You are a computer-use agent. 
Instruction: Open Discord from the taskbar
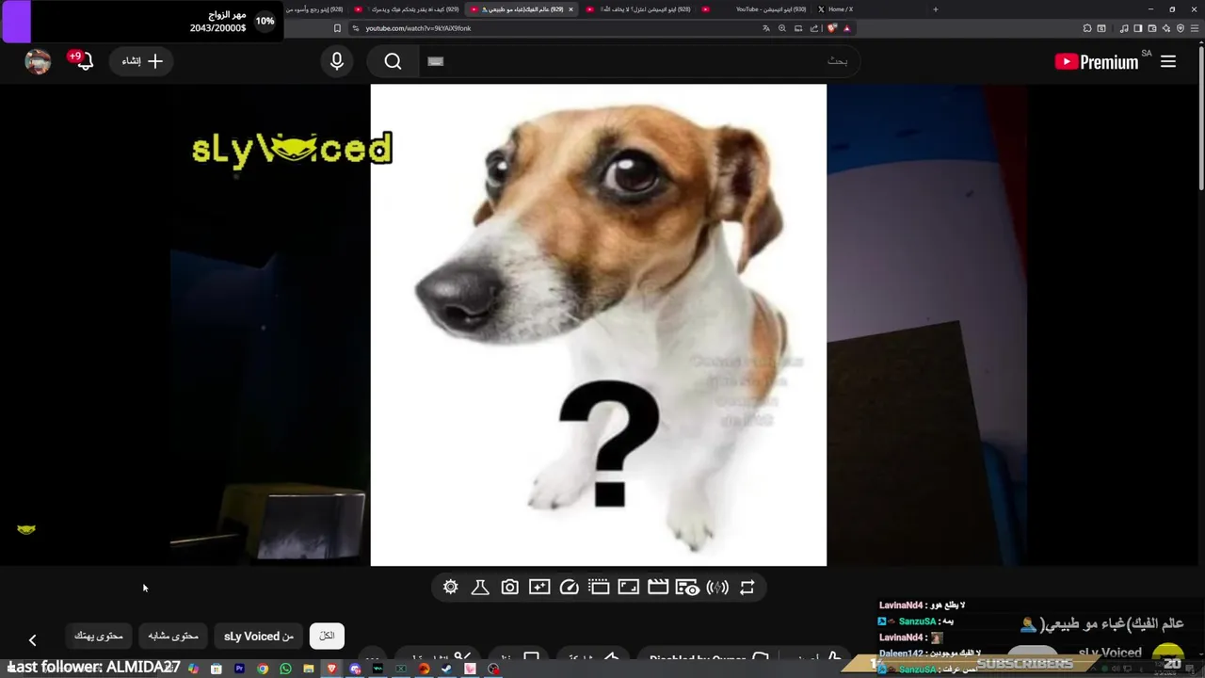[355, 669]
